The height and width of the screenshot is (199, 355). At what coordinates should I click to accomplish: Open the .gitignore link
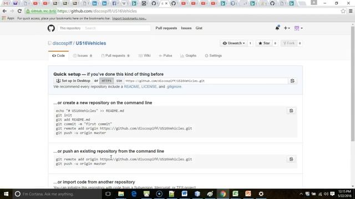(x=174, y=87)
